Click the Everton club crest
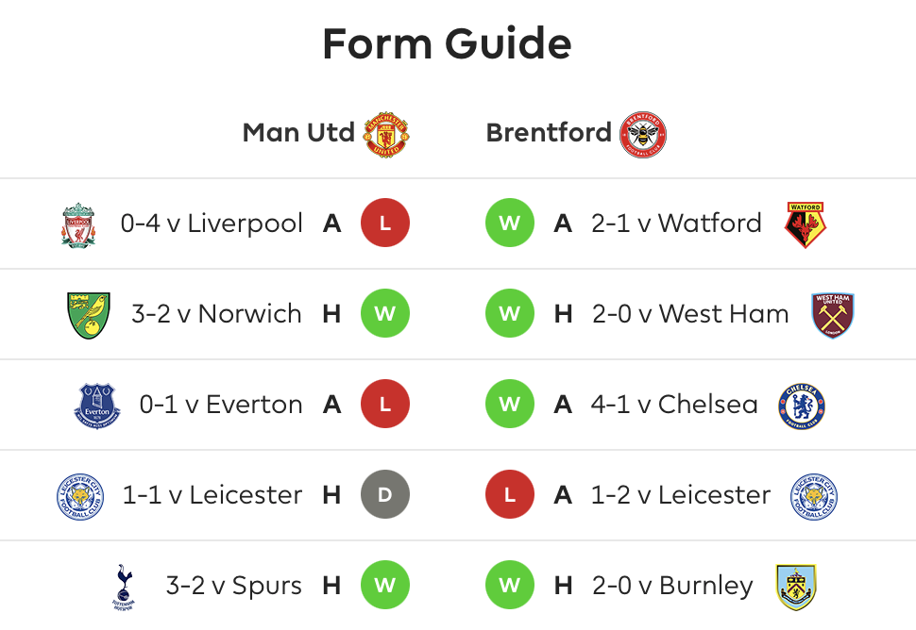 (x=97, y=406)
